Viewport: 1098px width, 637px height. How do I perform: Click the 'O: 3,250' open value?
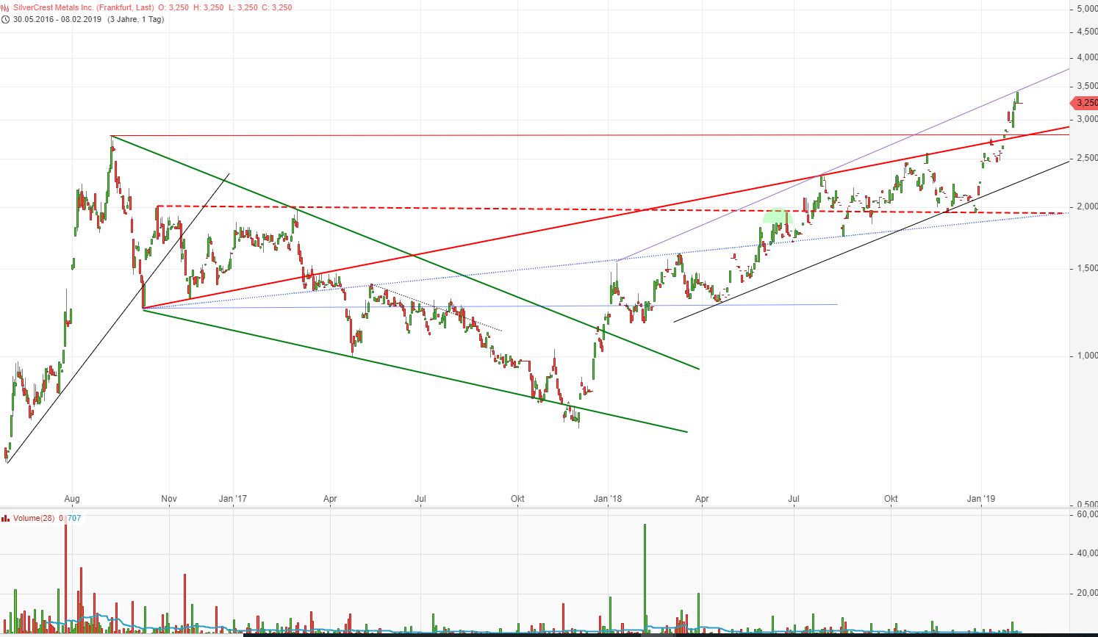(173, 7)
